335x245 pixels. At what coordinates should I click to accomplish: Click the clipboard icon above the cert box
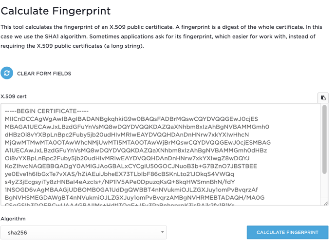[323, 97]
